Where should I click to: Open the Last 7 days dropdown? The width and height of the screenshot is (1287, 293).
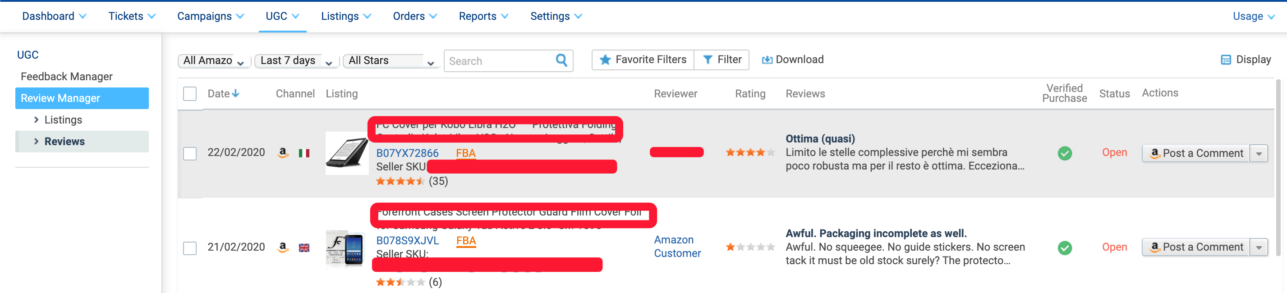coord(297,61)
